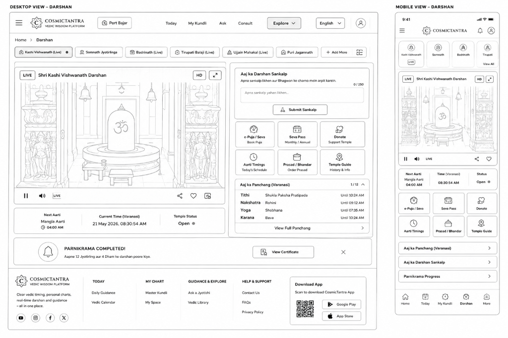Open Facebook social icon in footer

click(x=50, y=318)
